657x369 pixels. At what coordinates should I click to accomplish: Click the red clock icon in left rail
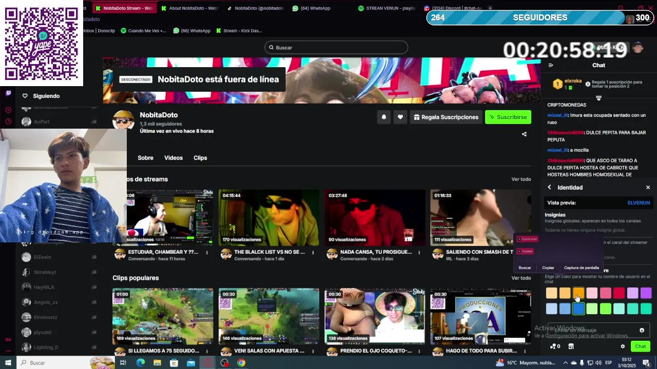point(8,121)
